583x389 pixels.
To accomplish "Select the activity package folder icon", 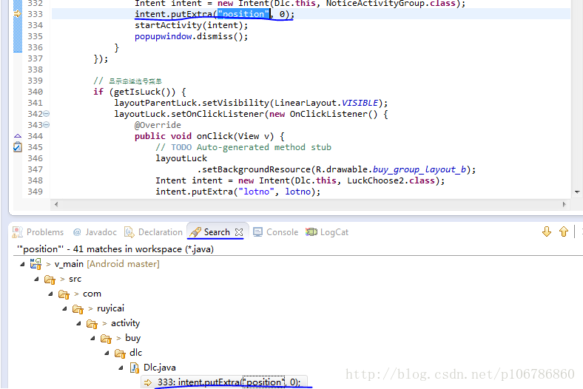I will [92, 323].
